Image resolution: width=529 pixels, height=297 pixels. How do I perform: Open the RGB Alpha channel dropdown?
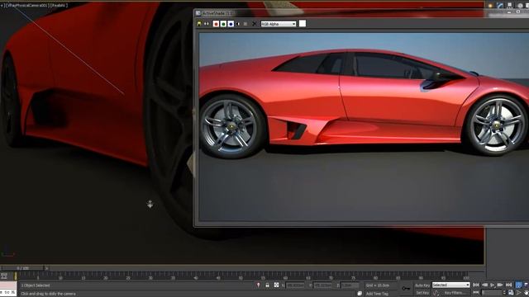pyautogui.click(x=279, y=24)
